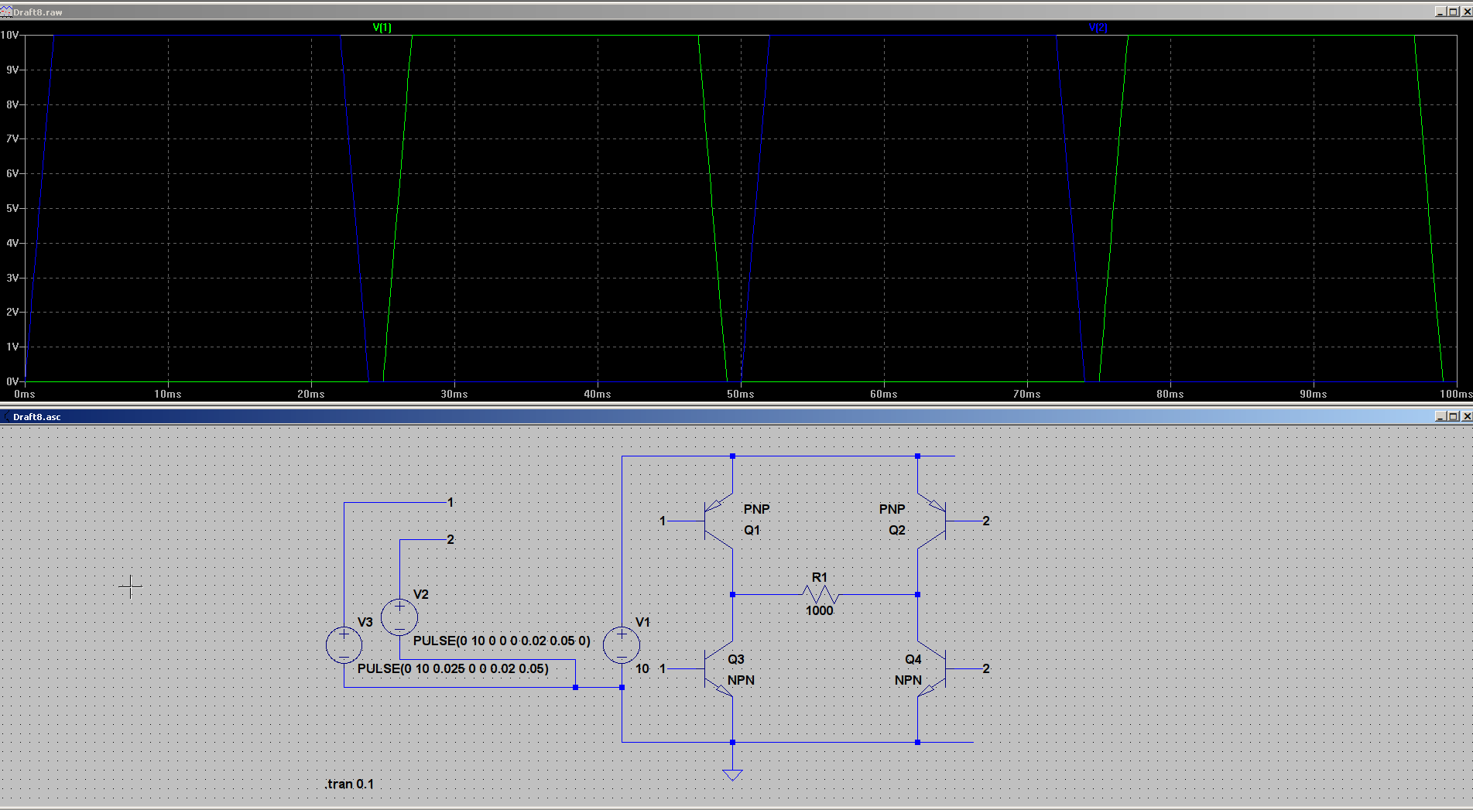
Task: Click the blue V(2) trace label
Action: pos(1098,27)
